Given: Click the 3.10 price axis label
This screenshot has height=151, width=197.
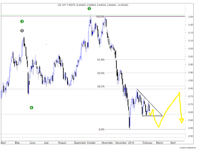Looking at the screenshot, I should pos(191,41).
